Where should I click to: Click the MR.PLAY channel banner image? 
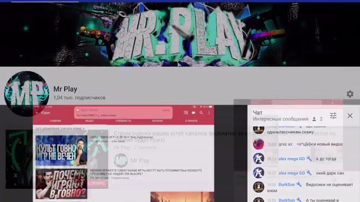180,34
